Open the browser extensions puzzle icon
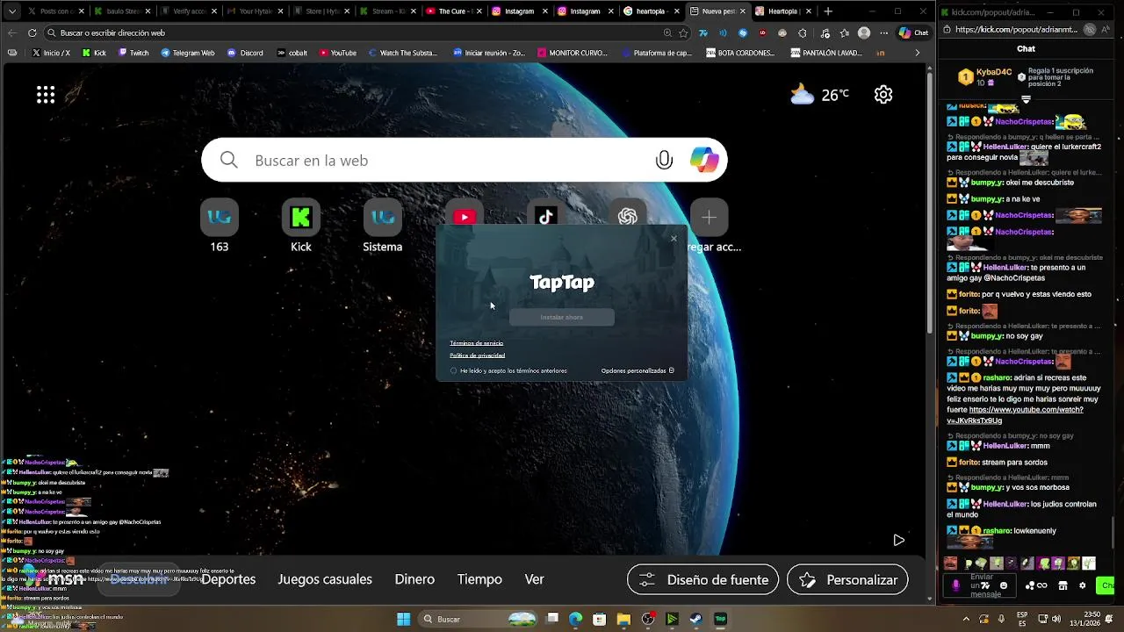The image size is (1124, 632). click(x=803, y=32)
